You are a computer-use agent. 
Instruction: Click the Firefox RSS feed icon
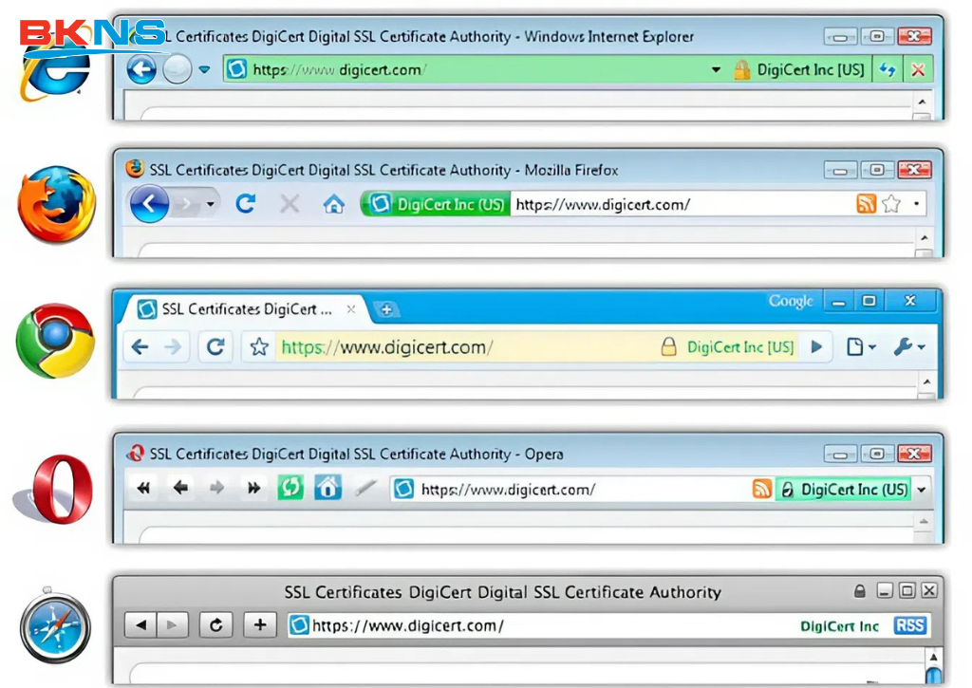(866, 204)
